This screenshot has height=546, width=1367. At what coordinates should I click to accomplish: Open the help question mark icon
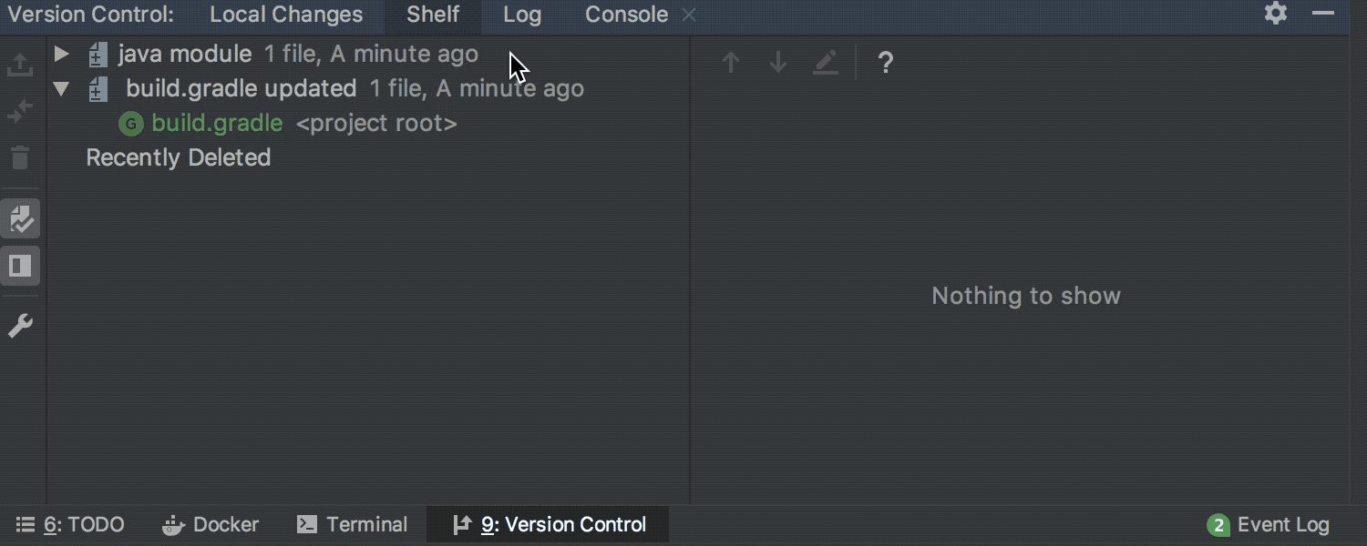(885, 63)
